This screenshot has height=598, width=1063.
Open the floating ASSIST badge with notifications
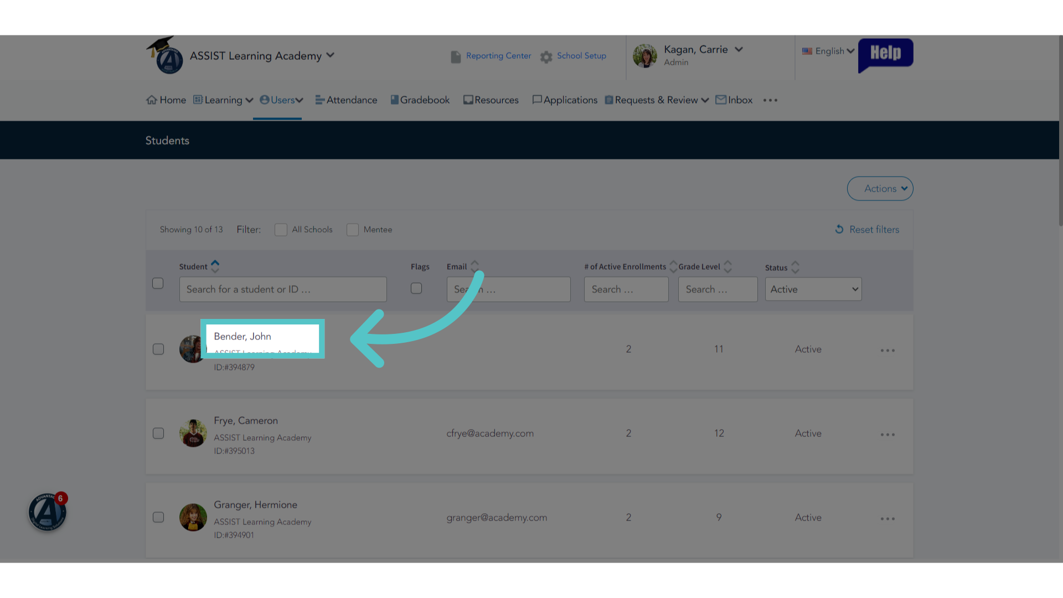pos(48,512)
